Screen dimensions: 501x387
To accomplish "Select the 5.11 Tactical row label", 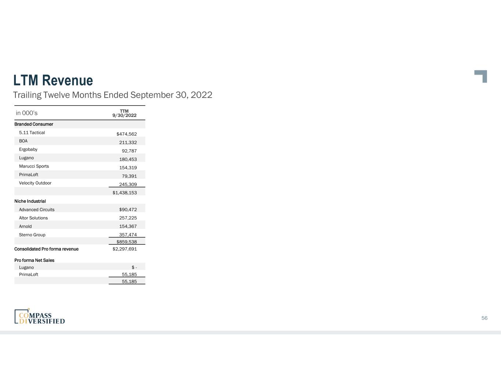I will pos(32,133).
